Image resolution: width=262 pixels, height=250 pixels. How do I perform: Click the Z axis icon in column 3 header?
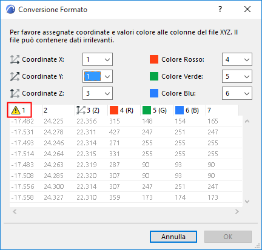81,110
